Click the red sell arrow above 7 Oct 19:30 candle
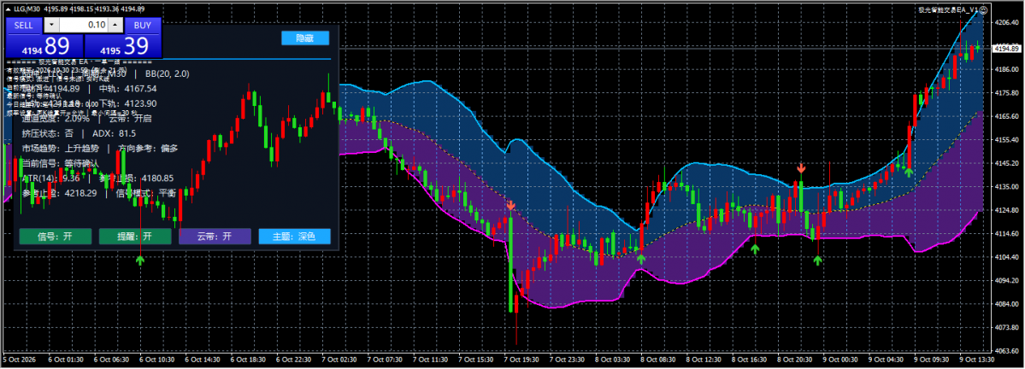The image size is (1025, 369). 510,206
